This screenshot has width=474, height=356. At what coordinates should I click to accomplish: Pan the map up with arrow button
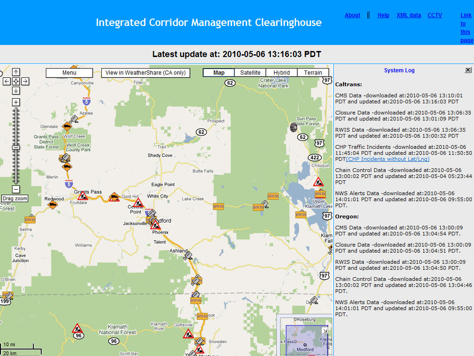[x=16, y=72]
